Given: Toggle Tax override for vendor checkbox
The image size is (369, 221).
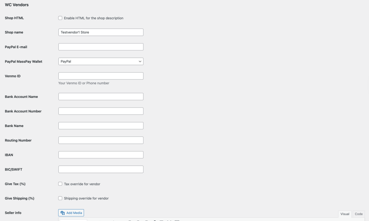Looking at the screenshot, I should [x=60, y=184].
